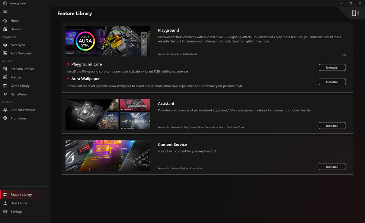Click the Content Platform layers icon
The width and height of the screenshot is (365, 223).
[x=5, y=110]
